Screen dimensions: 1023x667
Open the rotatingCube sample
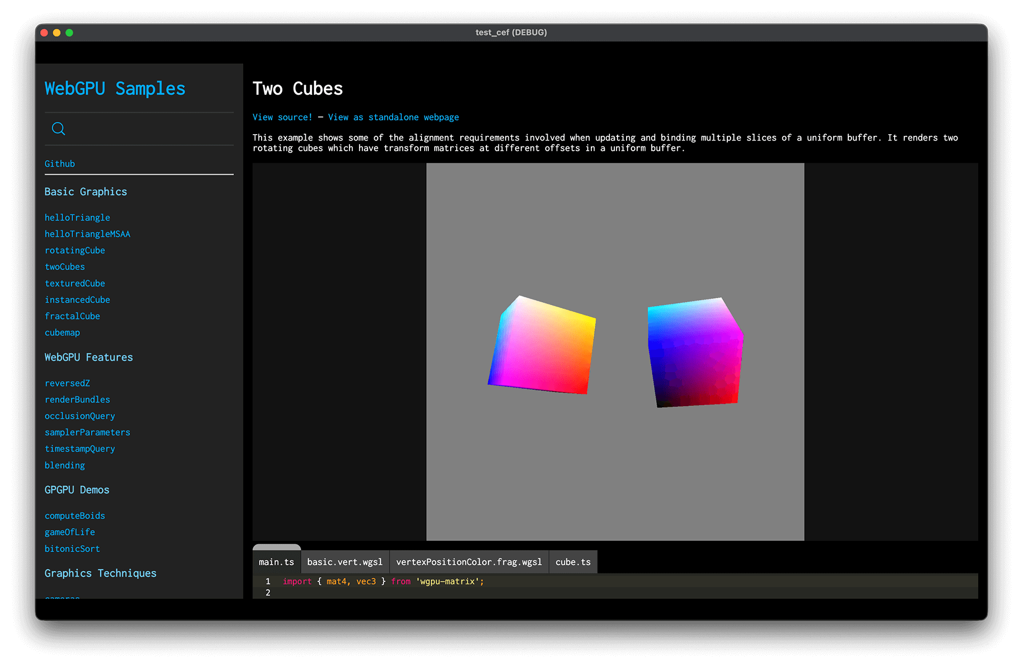coord(75,250)
